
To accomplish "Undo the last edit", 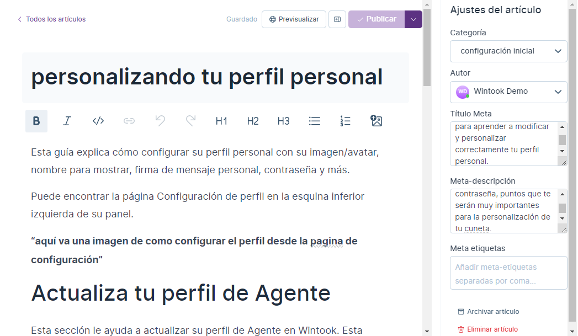I will pos(160,121).
